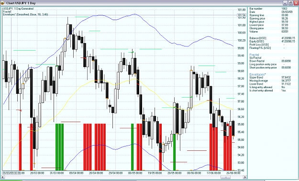Click the 'Profit Loss [USD]' label
Viewport: 299px width, 181px height.
point(259,45)
